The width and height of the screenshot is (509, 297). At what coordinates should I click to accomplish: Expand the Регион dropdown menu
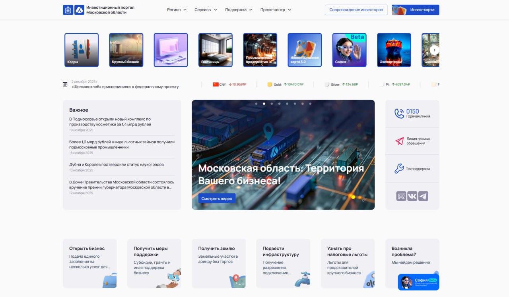[x=177, y=10]
